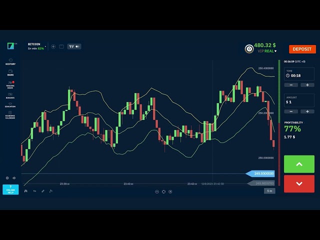Reset chart view with center icon
Screen dimensions: 320x240
point(163,191)
